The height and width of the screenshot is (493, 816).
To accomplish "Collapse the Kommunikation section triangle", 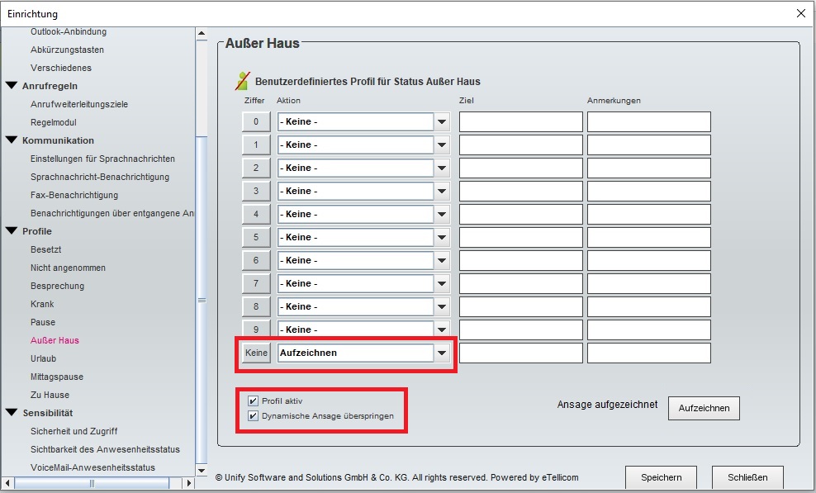I will click(x=12, y=140).
